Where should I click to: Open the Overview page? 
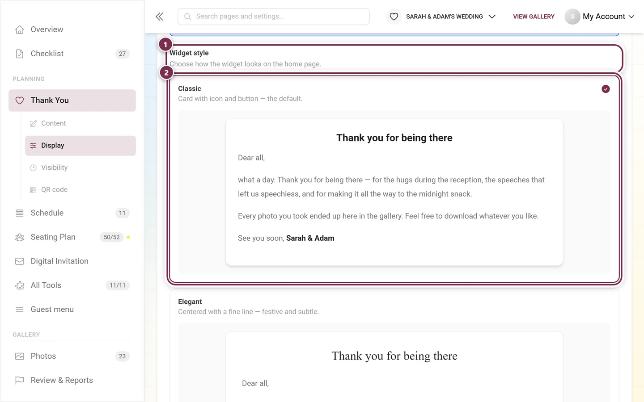pos(72,29)
